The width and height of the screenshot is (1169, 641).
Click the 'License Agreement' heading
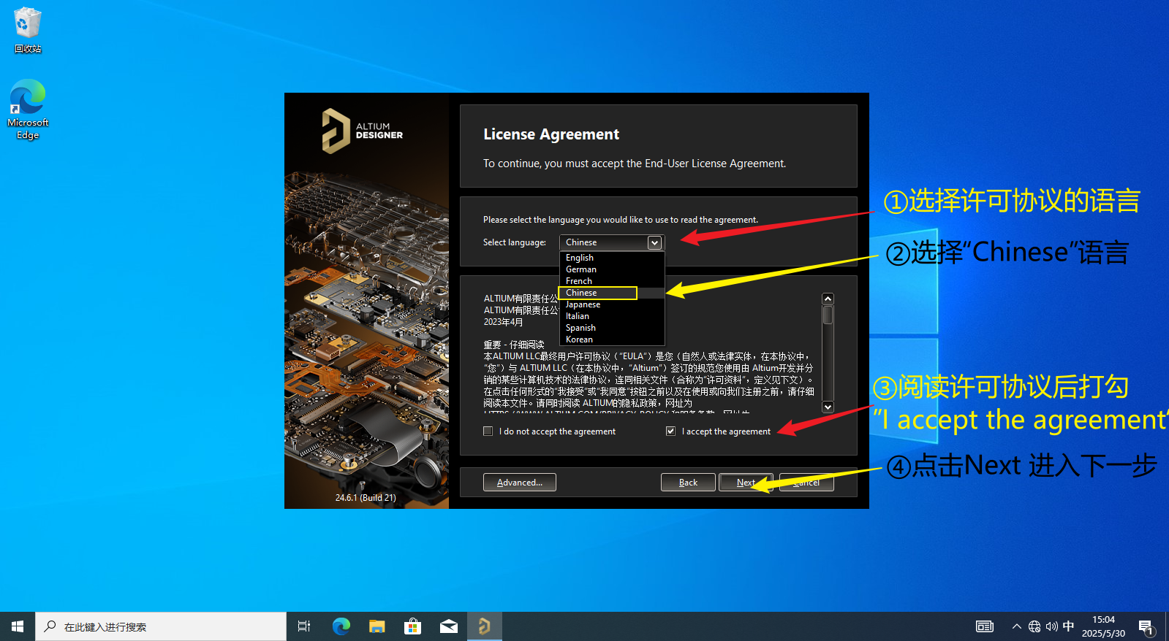pos(551,134)
